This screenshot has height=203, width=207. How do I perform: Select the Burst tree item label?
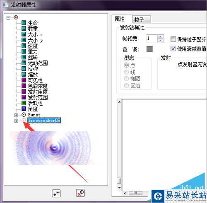34,115
